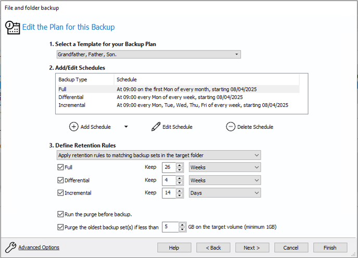Increase Full retention count with up arrow

point(180,165)
